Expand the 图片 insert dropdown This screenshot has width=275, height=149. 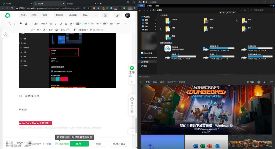pyautogui.click(x=24, y=15)
